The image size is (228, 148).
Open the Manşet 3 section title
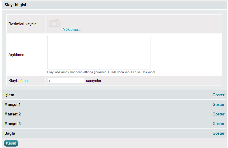(x=13, y=124)
